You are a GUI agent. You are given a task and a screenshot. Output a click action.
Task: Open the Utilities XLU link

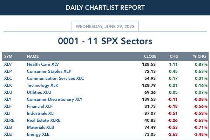[x=39, y=92]
